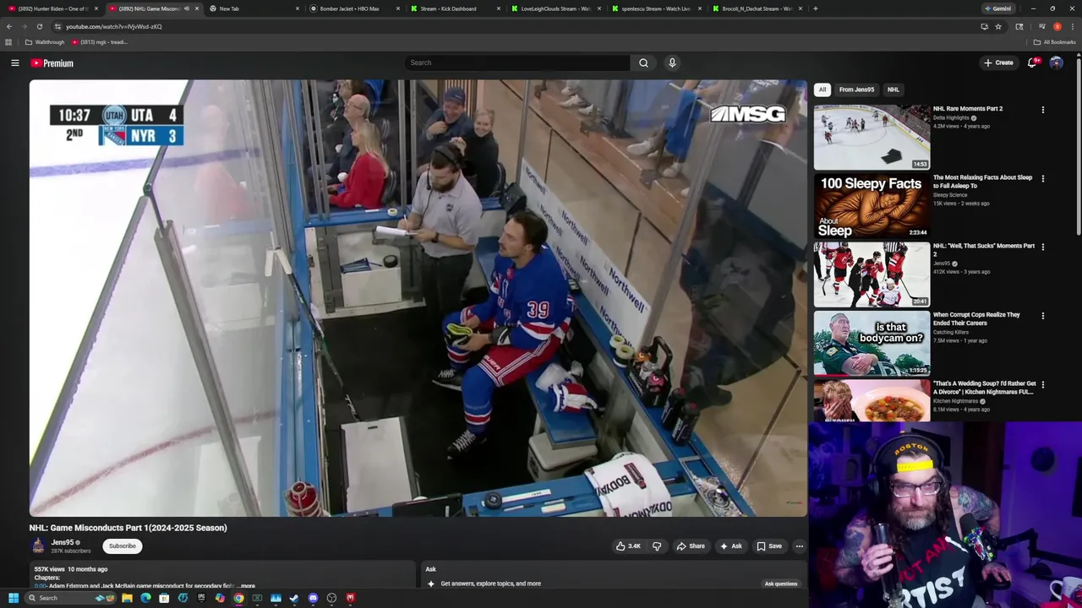Image resolution: width=1082 pixels, height=608 pixels.
Task: Open YouTube notifications bell
Action: pyautogui.click(x=1032, y=62)
